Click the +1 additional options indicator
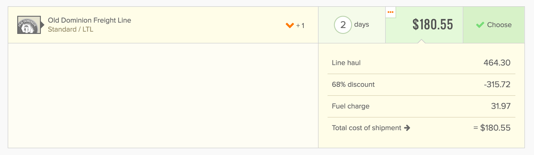This screenshot has height=155, width=534. 300,26
